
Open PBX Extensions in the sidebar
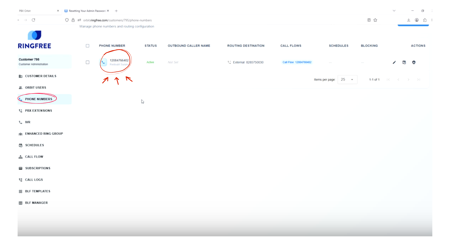point(39,111)
